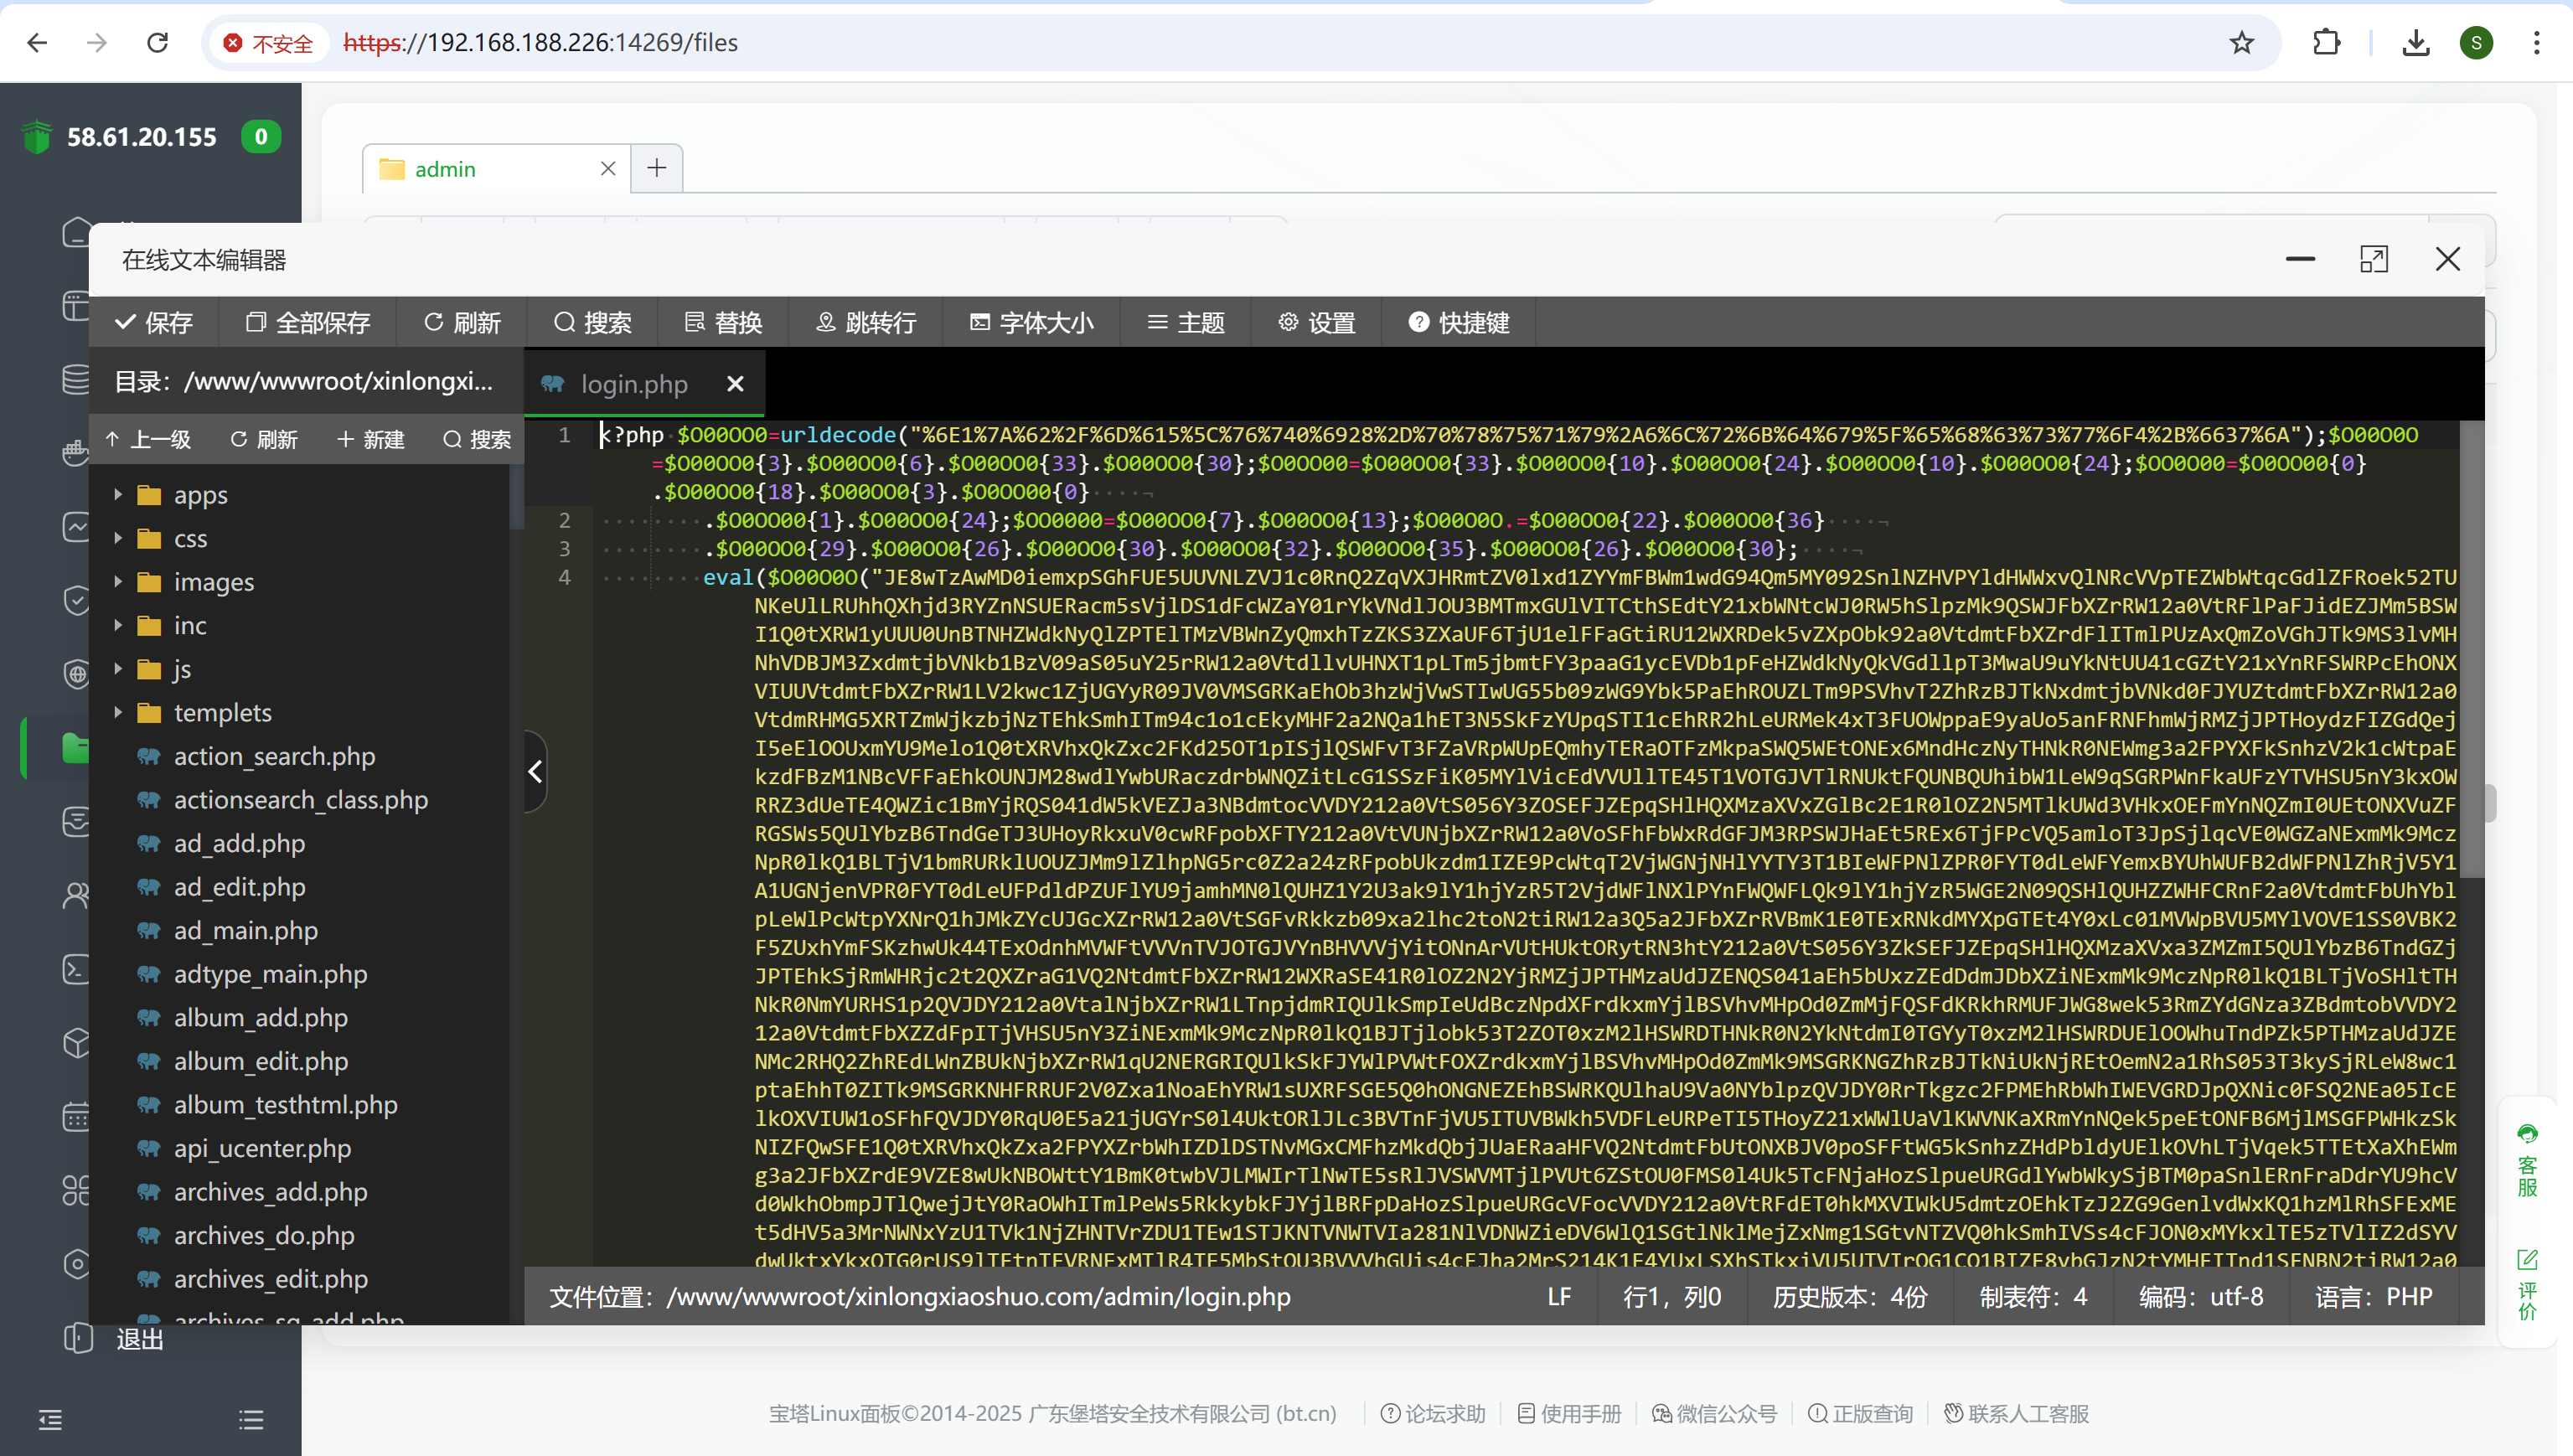Viewport: 2573px width, 1456px height.
Task: Open ad_edit.php from file tree
Action: [x=239, y=887]
